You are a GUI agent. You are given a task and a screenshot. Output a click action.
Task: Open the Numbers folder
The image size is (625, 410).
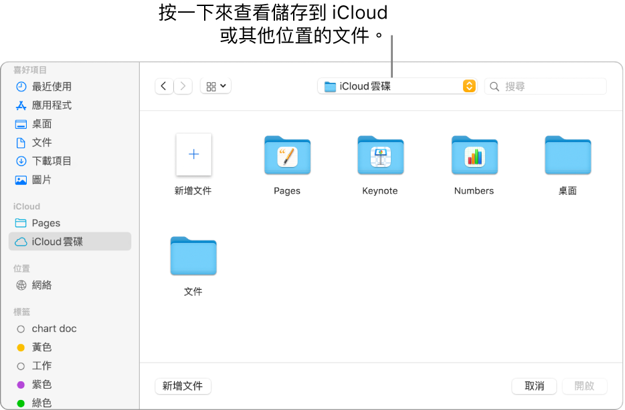pos(474,156)
